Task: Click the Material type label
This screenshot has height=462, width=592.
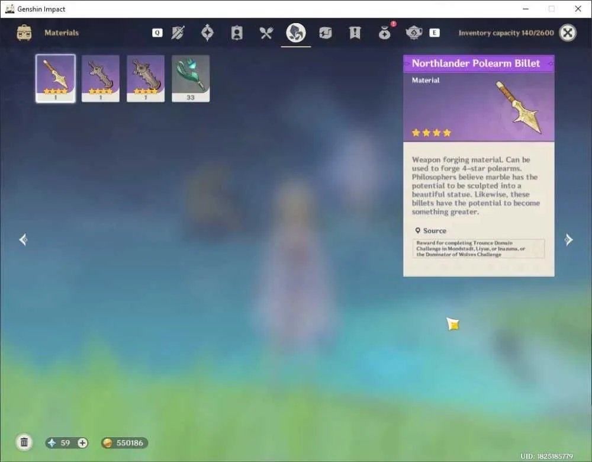Action: tap(426, 80)
